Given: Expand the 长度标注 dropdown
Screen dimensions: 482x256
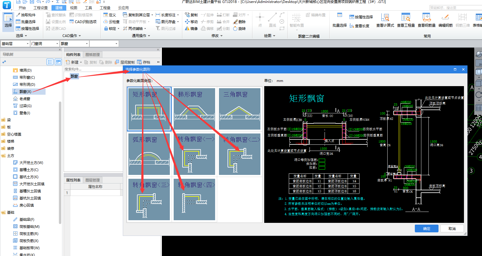Looking at the screenshot, I should click(x=178, y=15).
